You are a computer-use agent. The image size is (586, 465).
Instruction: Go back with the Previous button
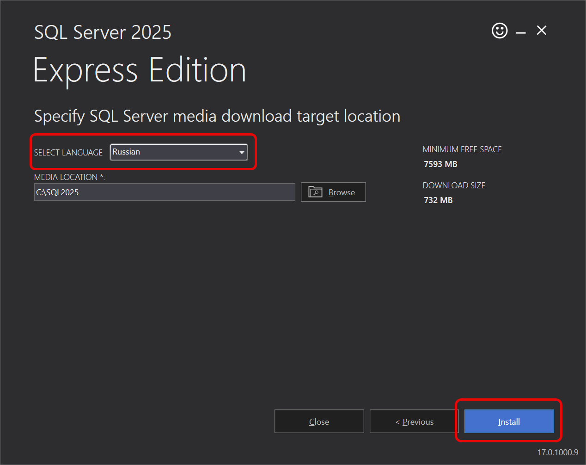[x=414, y=422]
